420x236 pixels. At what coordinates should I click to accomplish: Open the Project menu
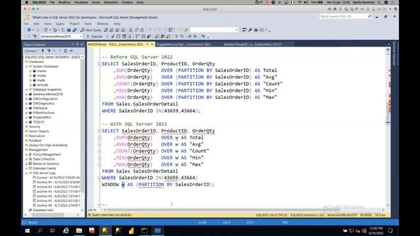coord(74,24)
